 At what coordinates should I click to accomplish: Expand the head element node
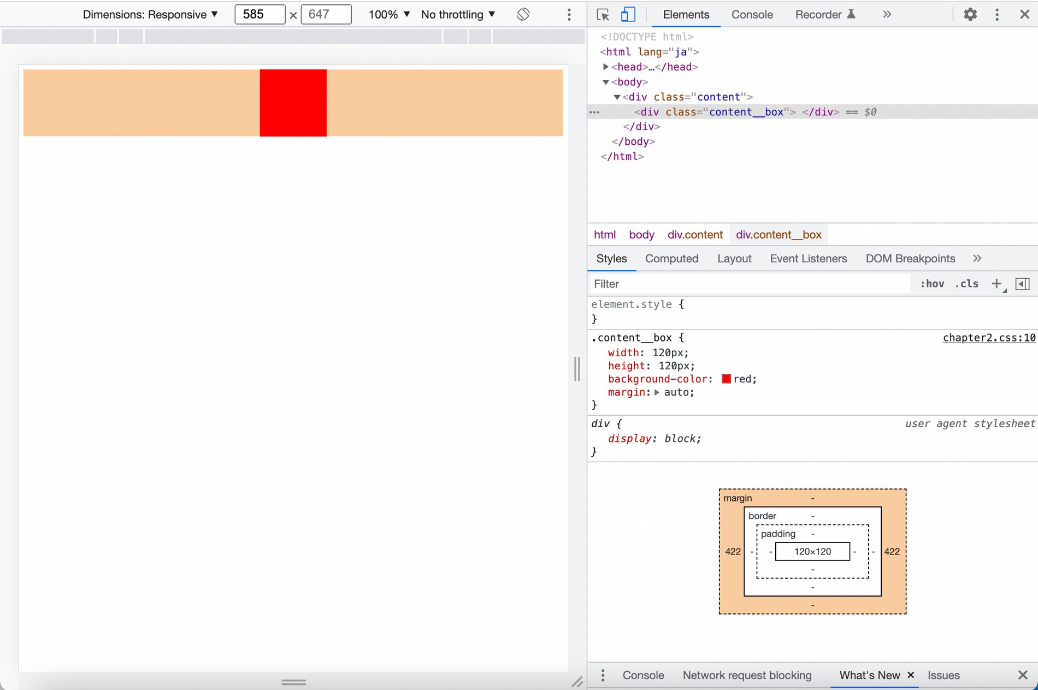(605, 67)
